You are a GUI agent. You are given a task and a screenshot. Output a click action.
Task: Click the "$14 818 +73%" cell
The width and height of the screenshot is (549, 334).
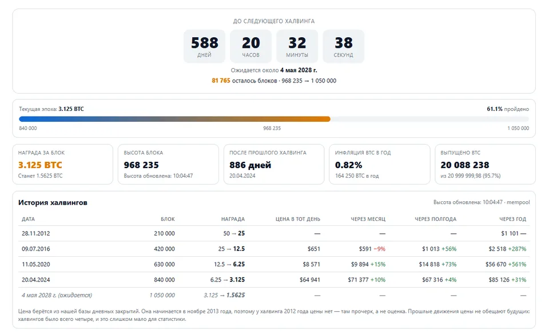point(437,264)
